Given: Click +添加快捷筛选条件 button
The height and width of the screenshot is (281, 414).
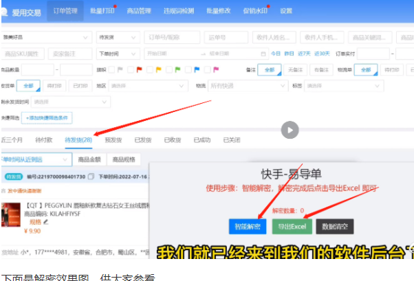Looking at the screenshot, I should (x=47, y=118).
